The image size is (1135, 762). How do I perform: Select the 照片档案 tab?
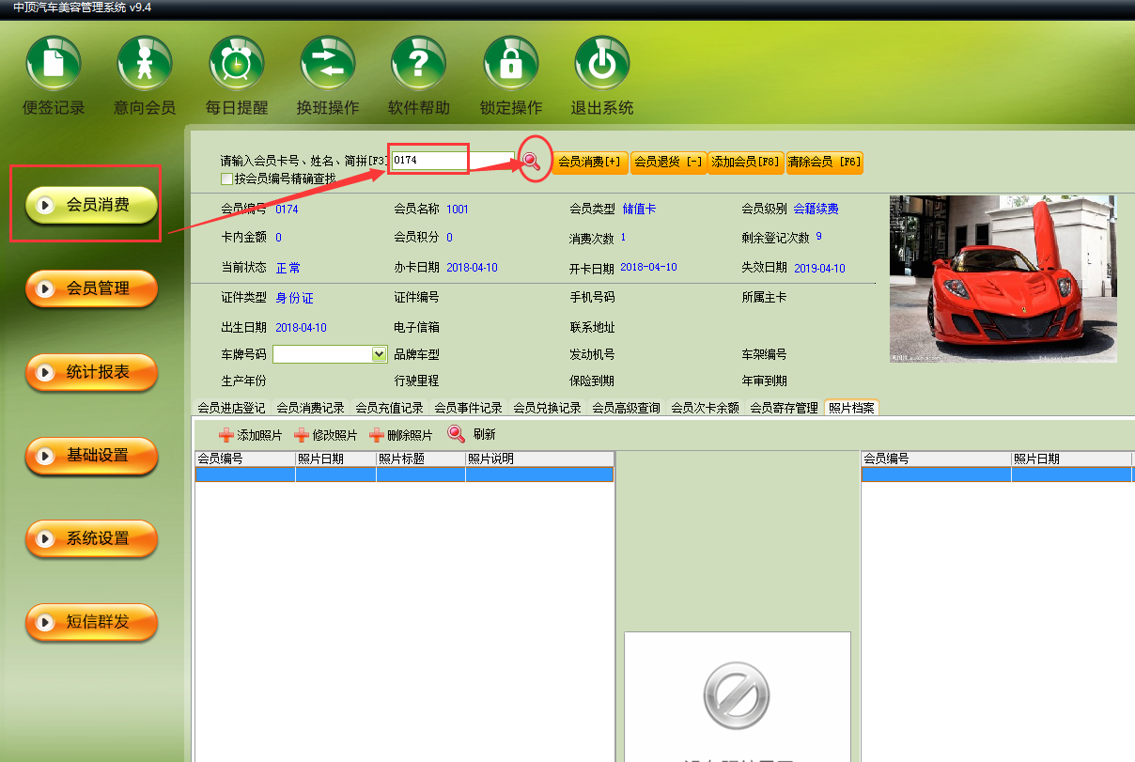coord(851,408)
